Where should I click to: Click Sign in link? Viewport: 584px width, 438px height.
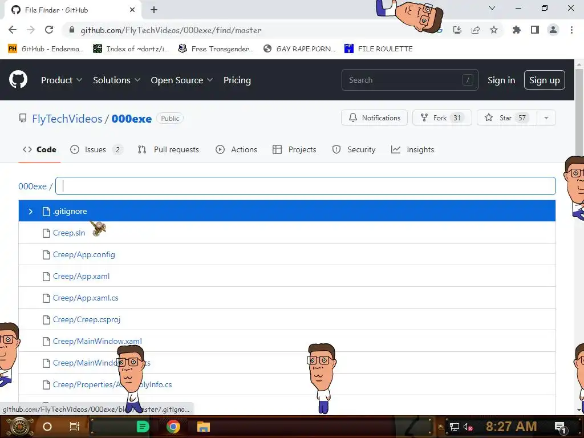(x=501, y=80)
